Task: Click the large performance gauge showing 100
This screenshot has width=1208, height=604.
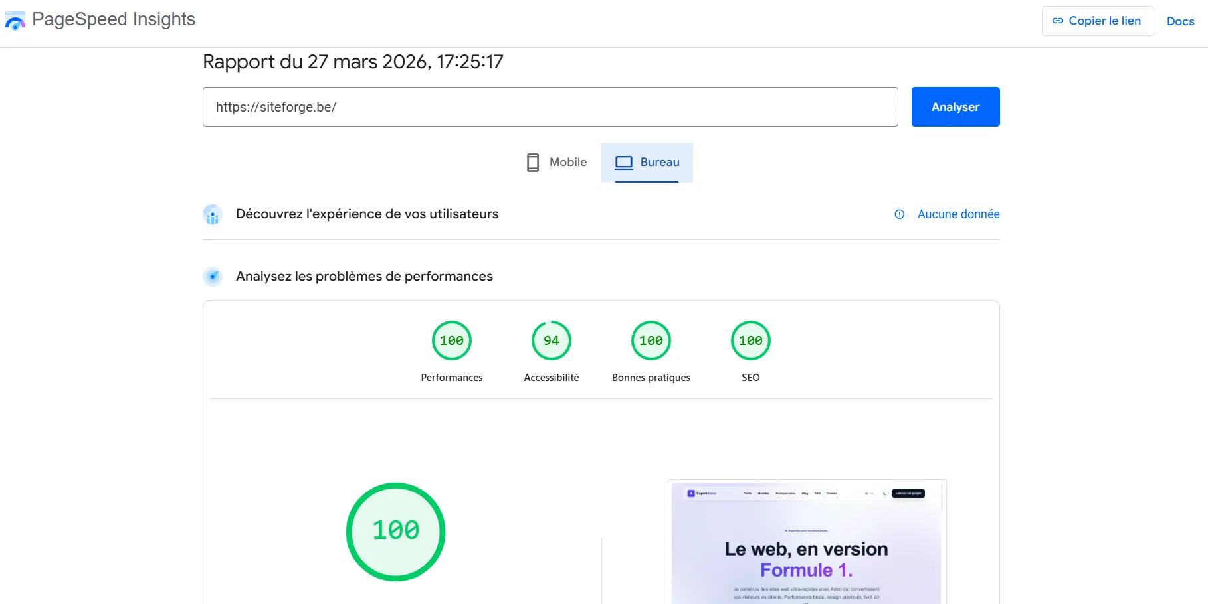Action: click(x=396, y=532)
